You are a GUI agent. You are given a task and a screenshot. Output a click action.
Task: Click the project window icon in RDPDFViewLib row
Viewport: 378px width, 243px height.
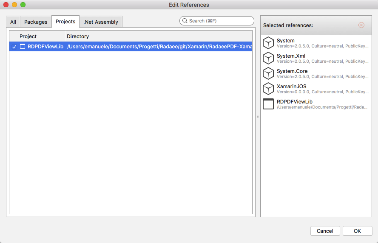pyautogui.click(x=23, y=47)
